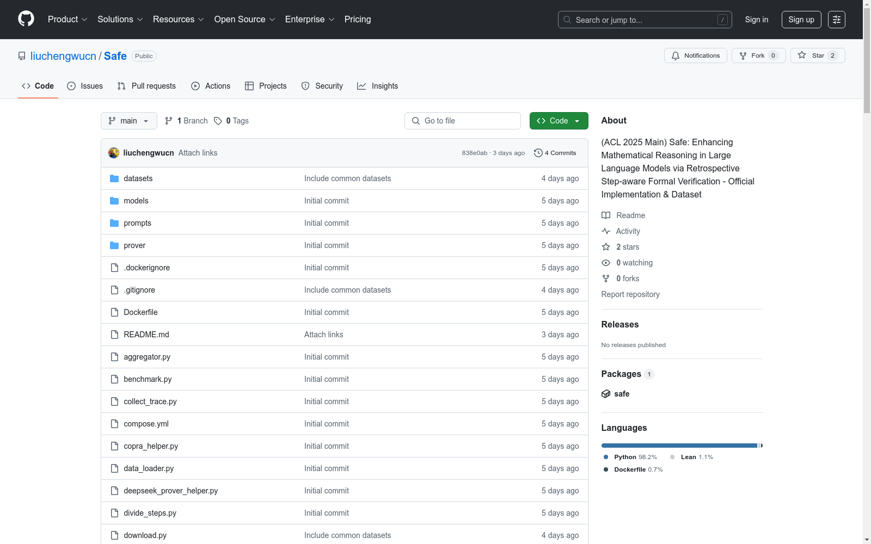This screenshot has width=871, height=544.
Task: Switch to the Issues tab
Action: click(x=85, y=86)
